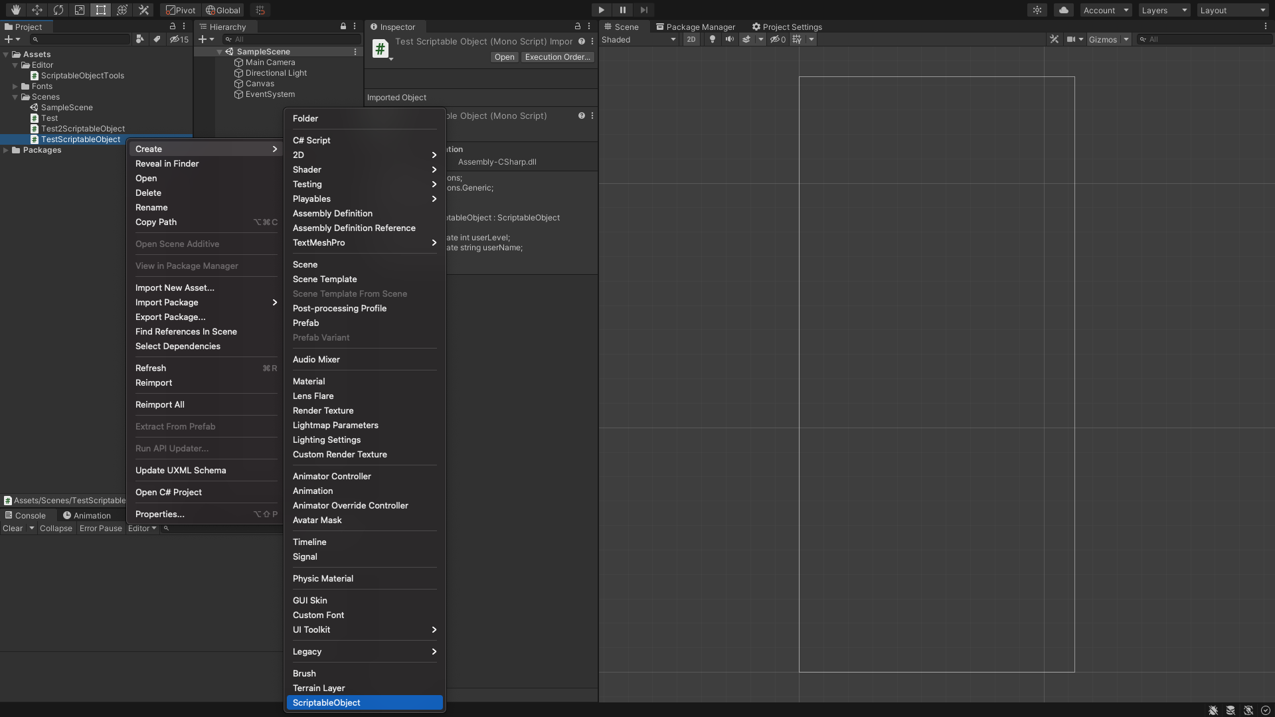This screenshot has width=1275, height=717.
Task: Toggle 2D view in the Scene toolbar
Action: coord(691,39)
